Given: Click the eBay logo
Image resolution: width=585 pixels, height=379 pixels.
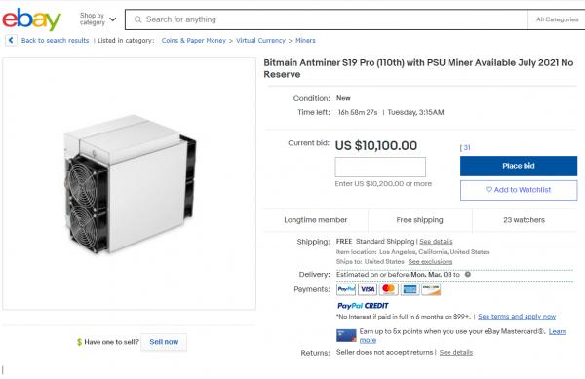Looking at the screenshot, I should click(32, 19).
